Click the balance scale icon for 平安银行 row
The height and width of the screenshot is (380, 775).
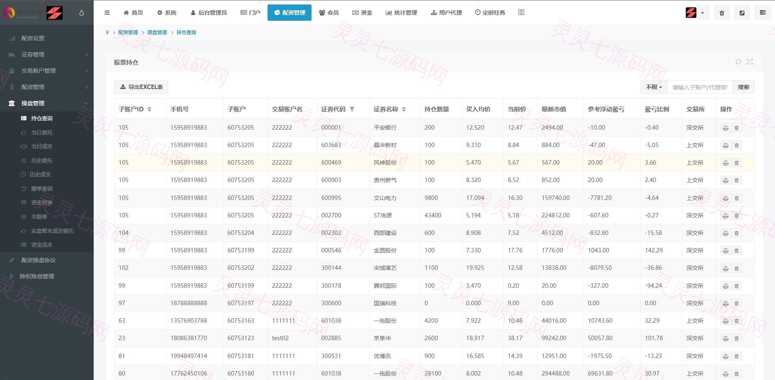[x=726, y=128]
